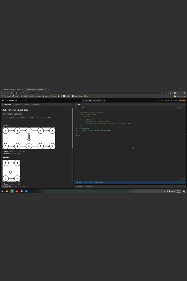
Task: Expand the Companies tag
Action: click(18, 114)
